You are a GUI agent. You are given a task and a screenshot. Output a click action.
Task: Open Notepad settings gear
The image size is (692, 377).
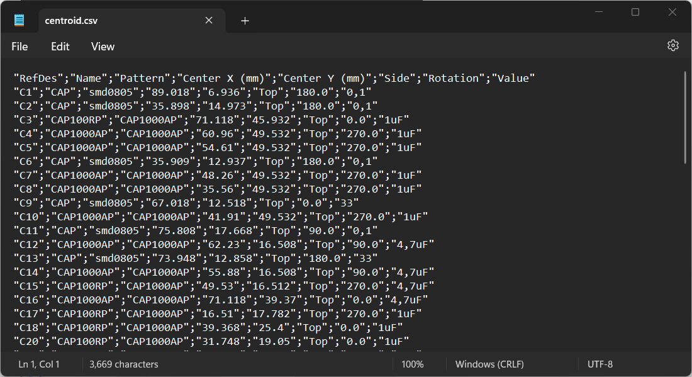tap(672, 45)
